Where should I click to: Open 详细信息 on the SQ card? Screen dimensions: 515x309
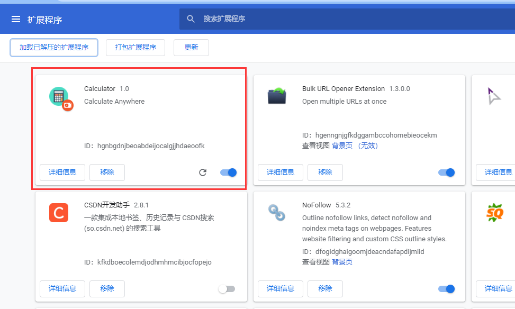(495, 289)
